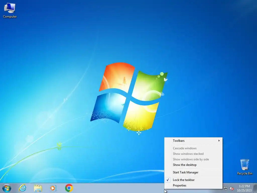
Task: Click the Show desktop strip beside the clock
Action: [x=255, y=188]
